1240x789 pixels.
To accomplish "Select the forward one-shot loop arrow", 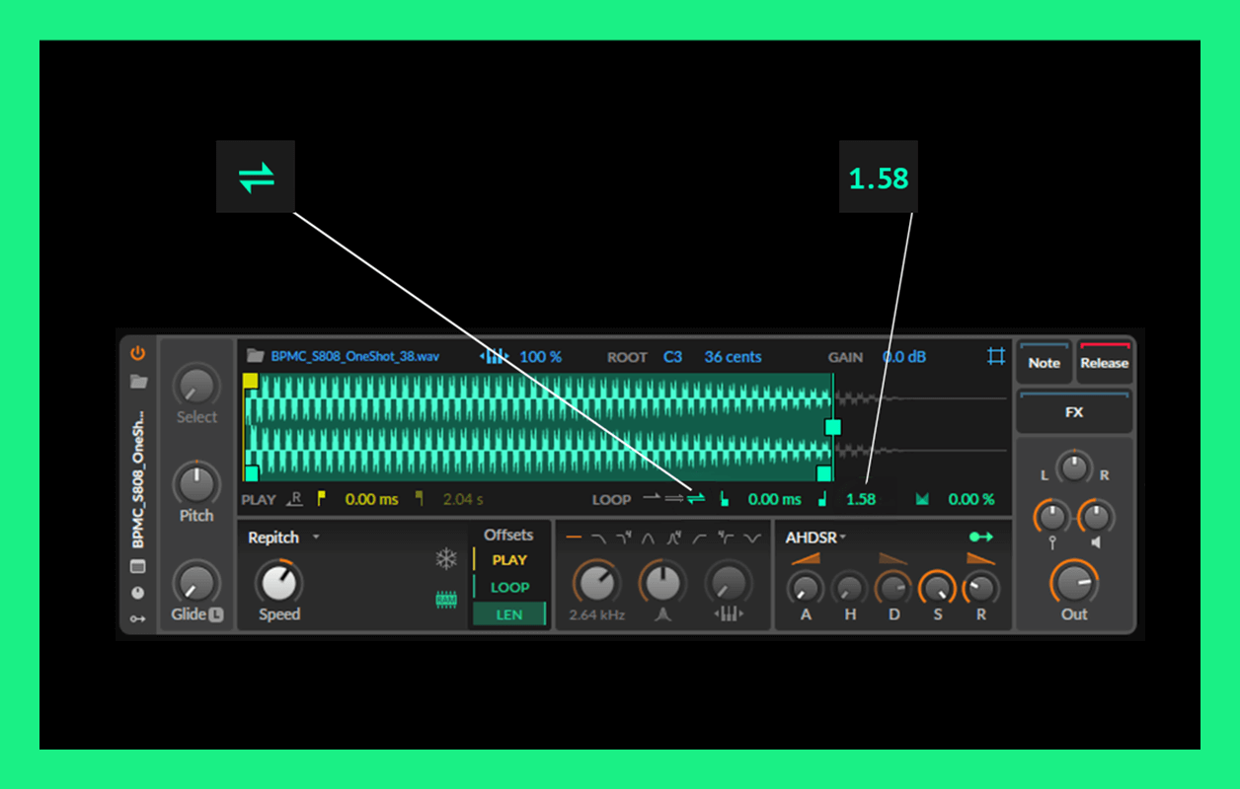I will point(652,498).
